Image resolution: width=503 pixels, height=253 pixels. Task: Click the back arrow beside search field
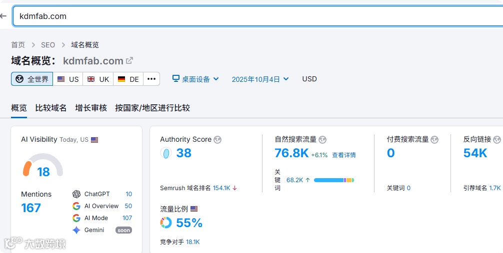pos(3,16)
